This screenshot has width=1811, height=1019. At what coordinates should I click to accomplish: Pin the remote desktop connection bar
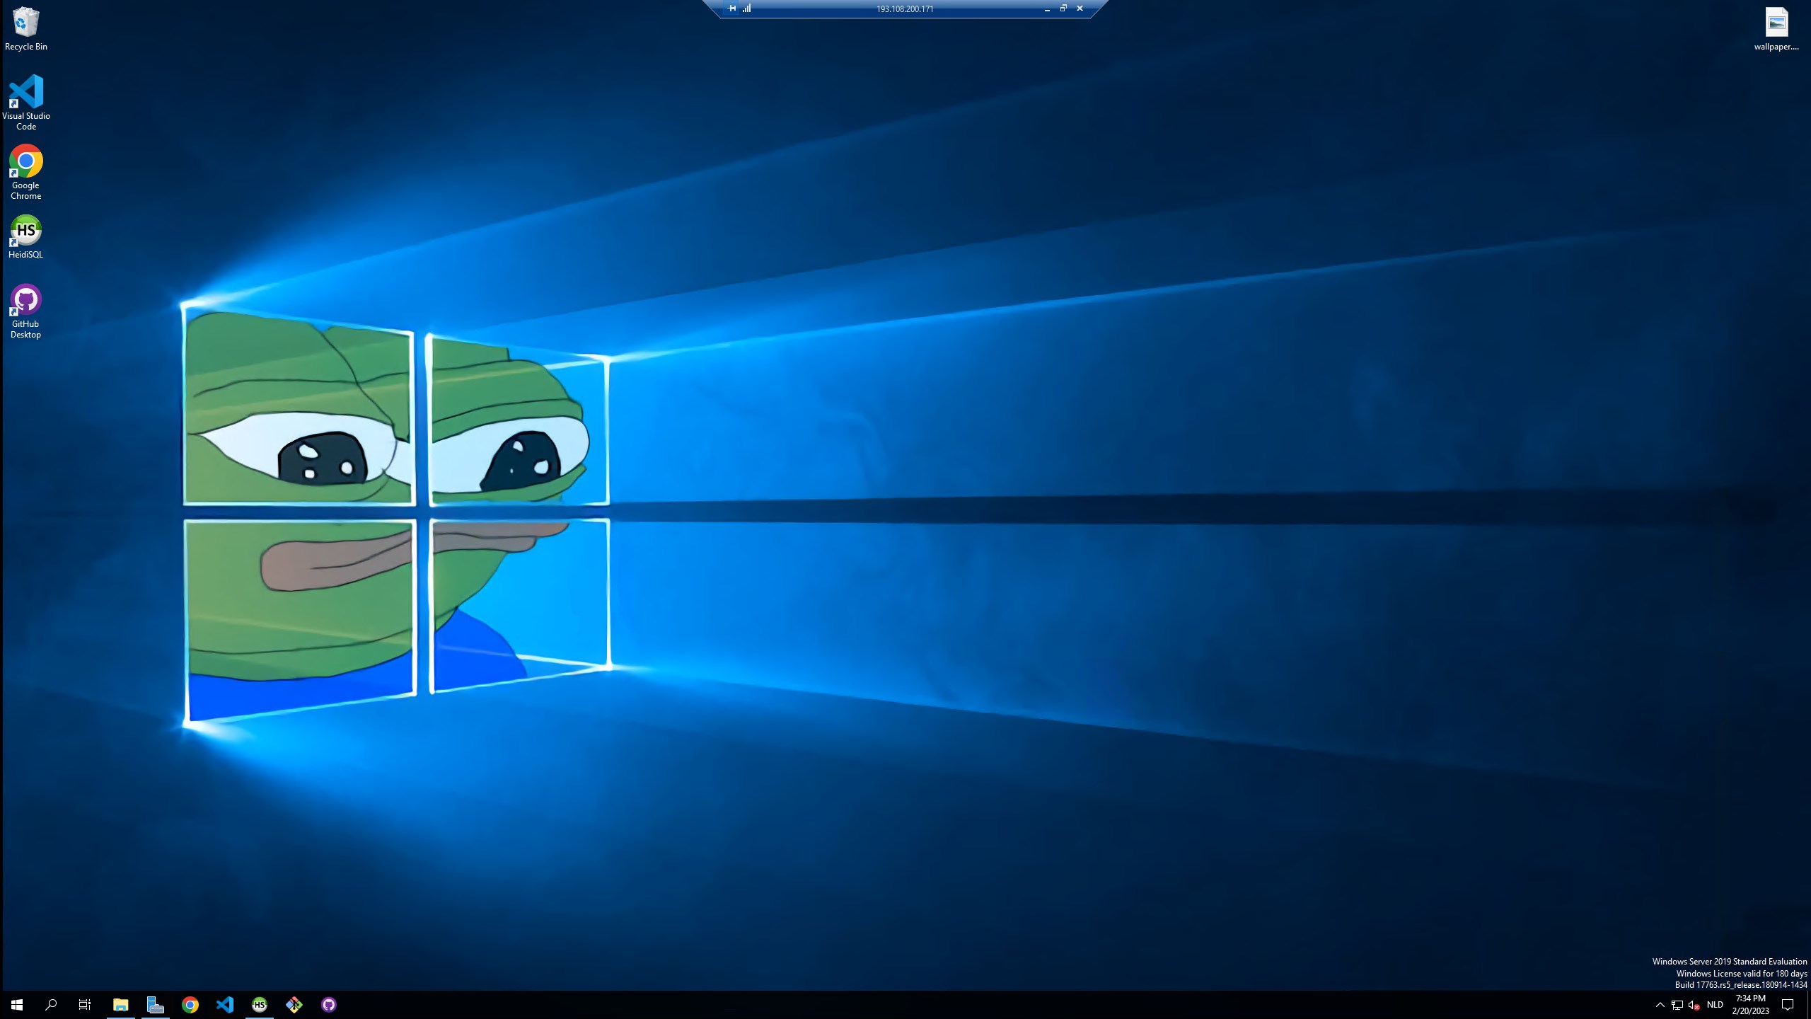pyautogui.click(x=731, y=8)
